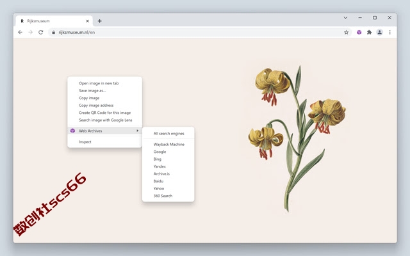Open the tab search chevron
Screen dimensions: 410x256
click(345, 18)
